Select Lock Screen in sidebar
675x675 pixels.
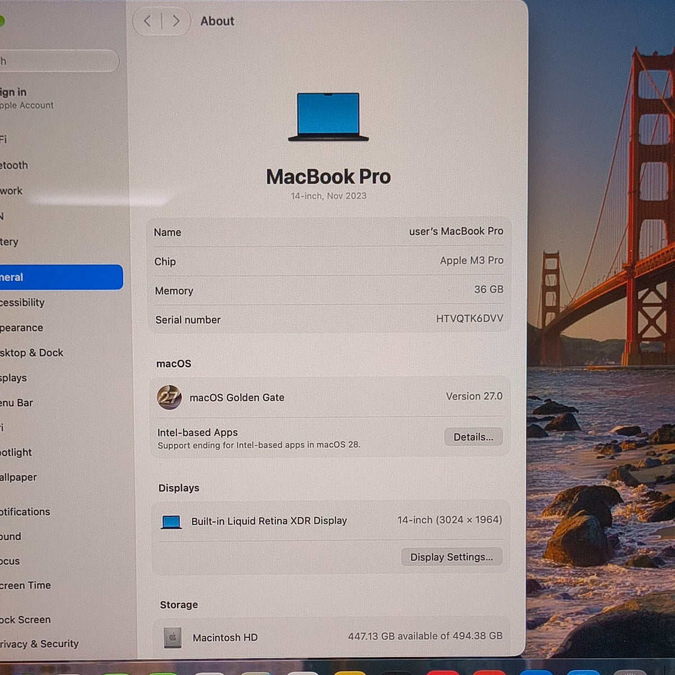(x=25, y=620)
